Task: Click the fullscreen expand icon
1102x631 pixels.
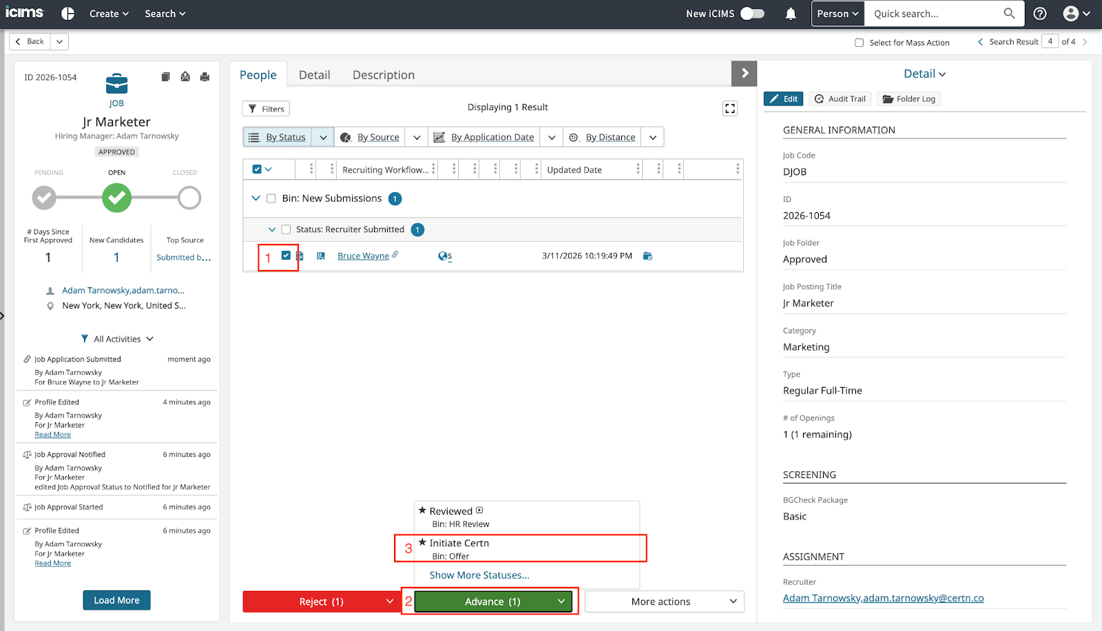Action: (x=730, y=108)
